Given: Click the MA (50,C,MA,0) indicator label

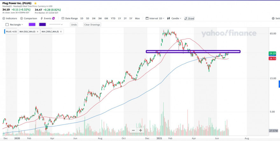Looking at the screenshot, I should [27, 32].
